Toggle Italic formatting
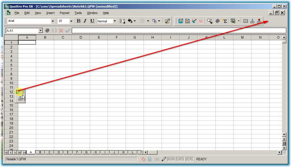 (86, 21)
